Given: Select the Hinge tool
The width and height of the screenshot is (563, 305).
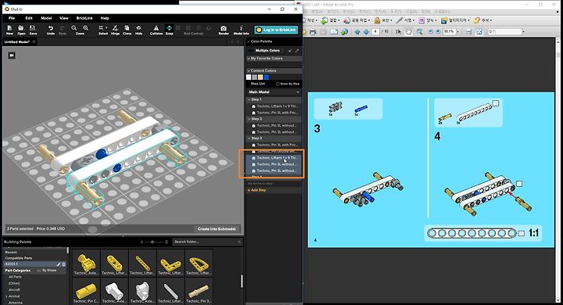Looking at the screenshot, I should [115, 30].
